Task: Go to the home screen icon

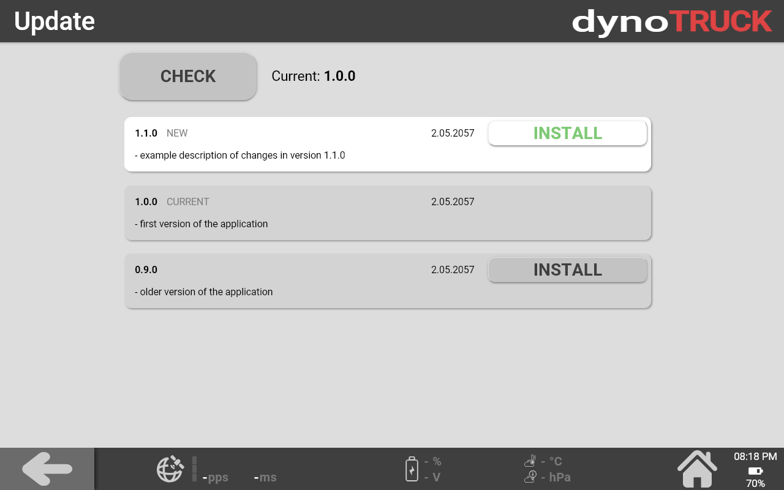Action: point(697,469)
